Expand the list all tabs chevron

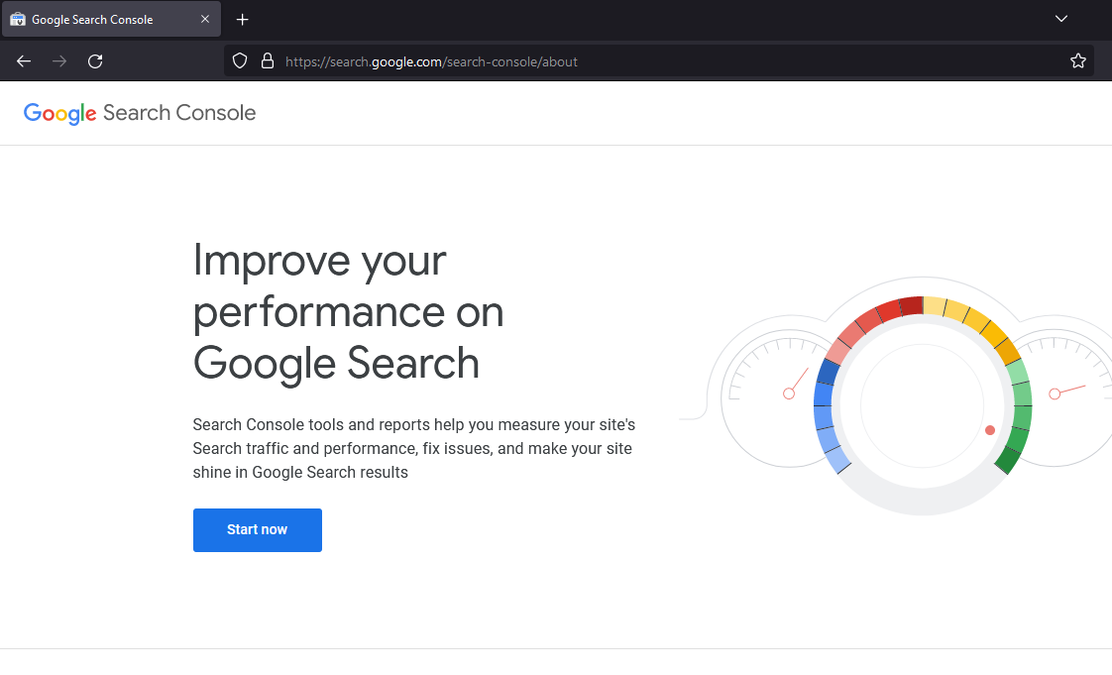(x=1061, y=19)
